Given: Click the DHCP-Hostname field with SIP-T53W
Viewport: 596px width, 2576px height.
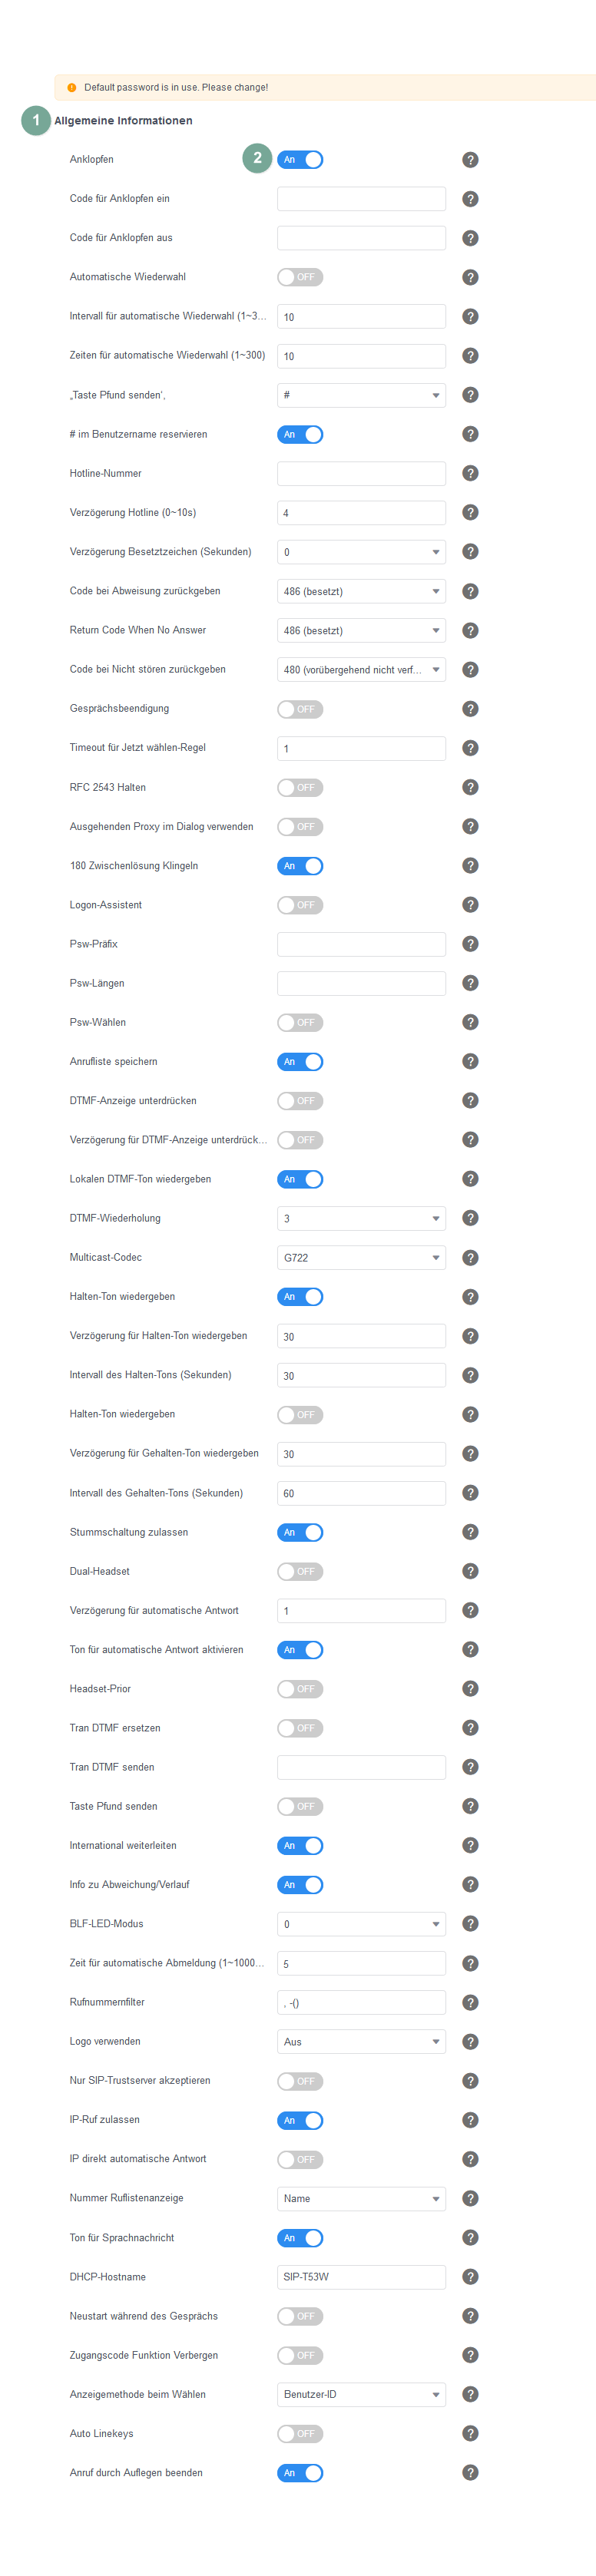Looking at the screenshot, I should click(x=361, y=2277).
